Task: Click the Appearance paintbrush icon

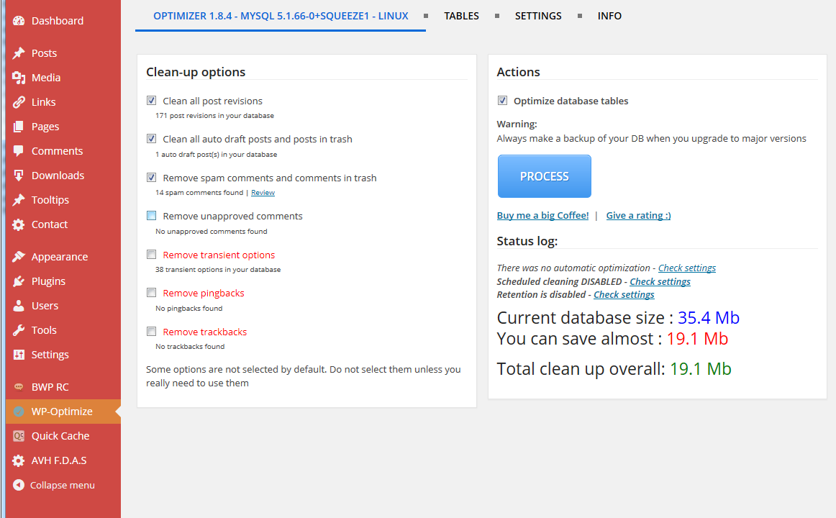Action: 19,256
